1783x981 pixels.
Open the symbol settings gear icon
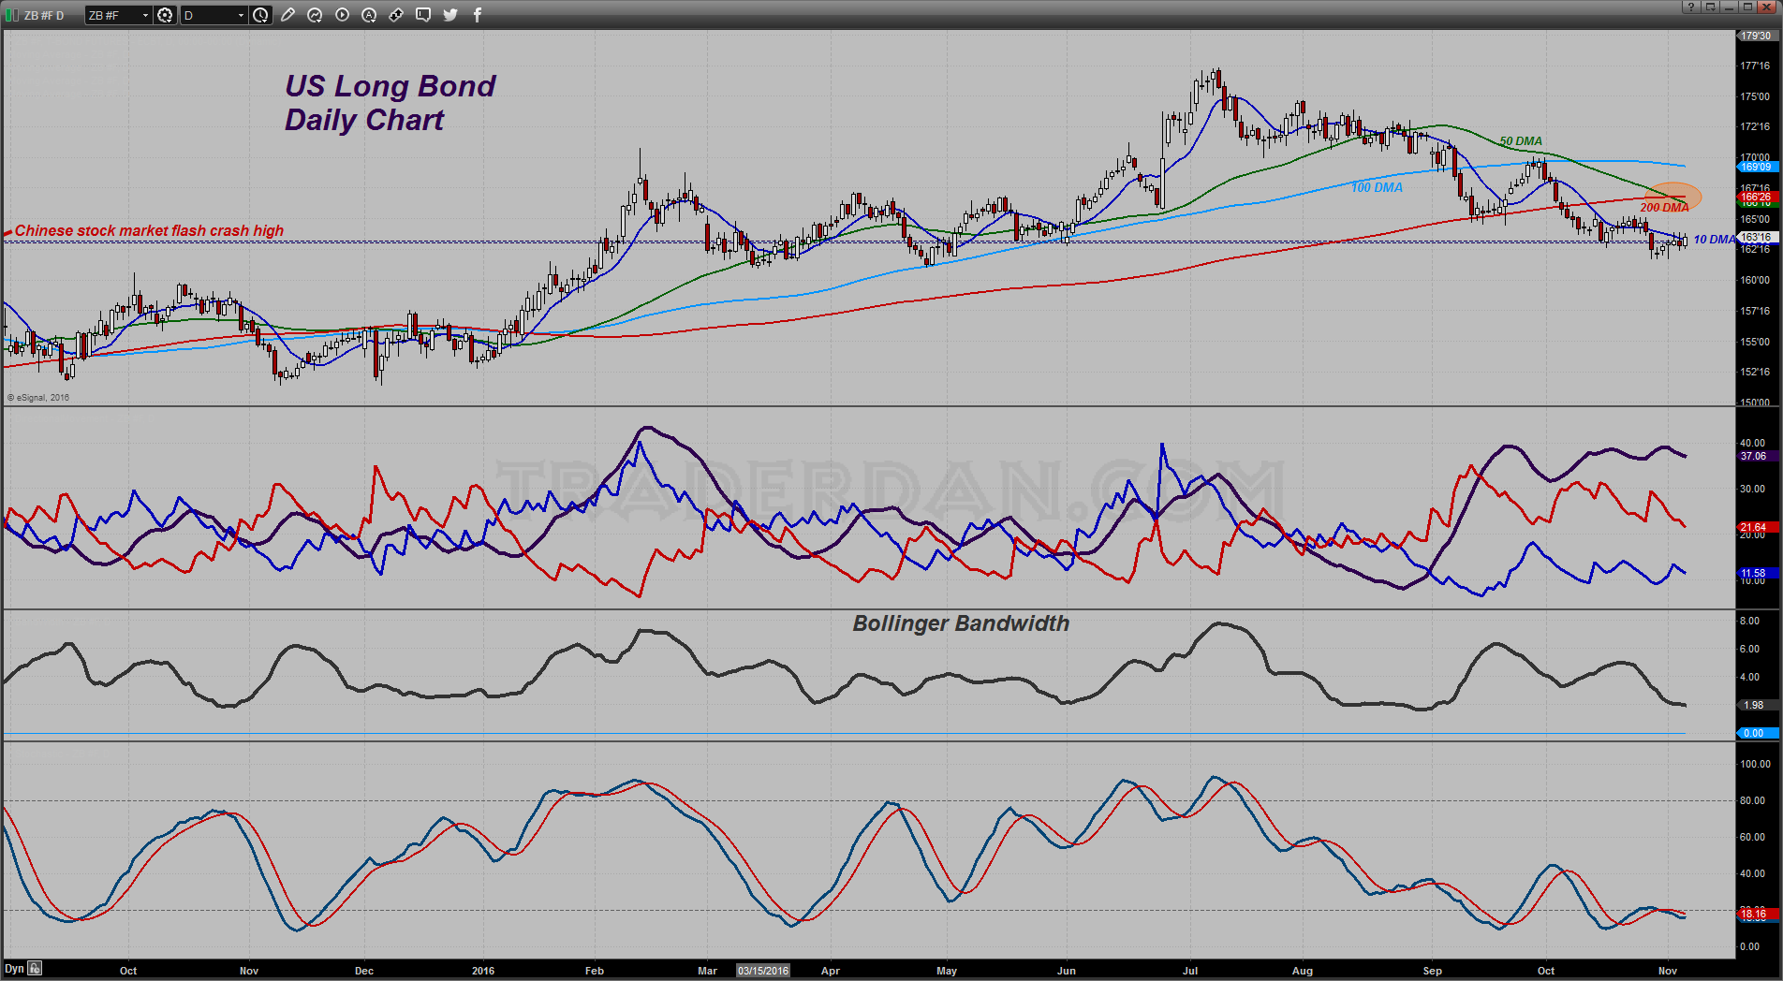165,15
